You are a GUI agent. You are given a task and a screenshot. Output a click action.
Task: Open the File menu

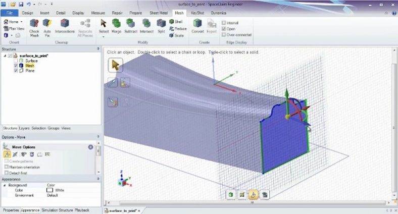(x=10, y=13)
